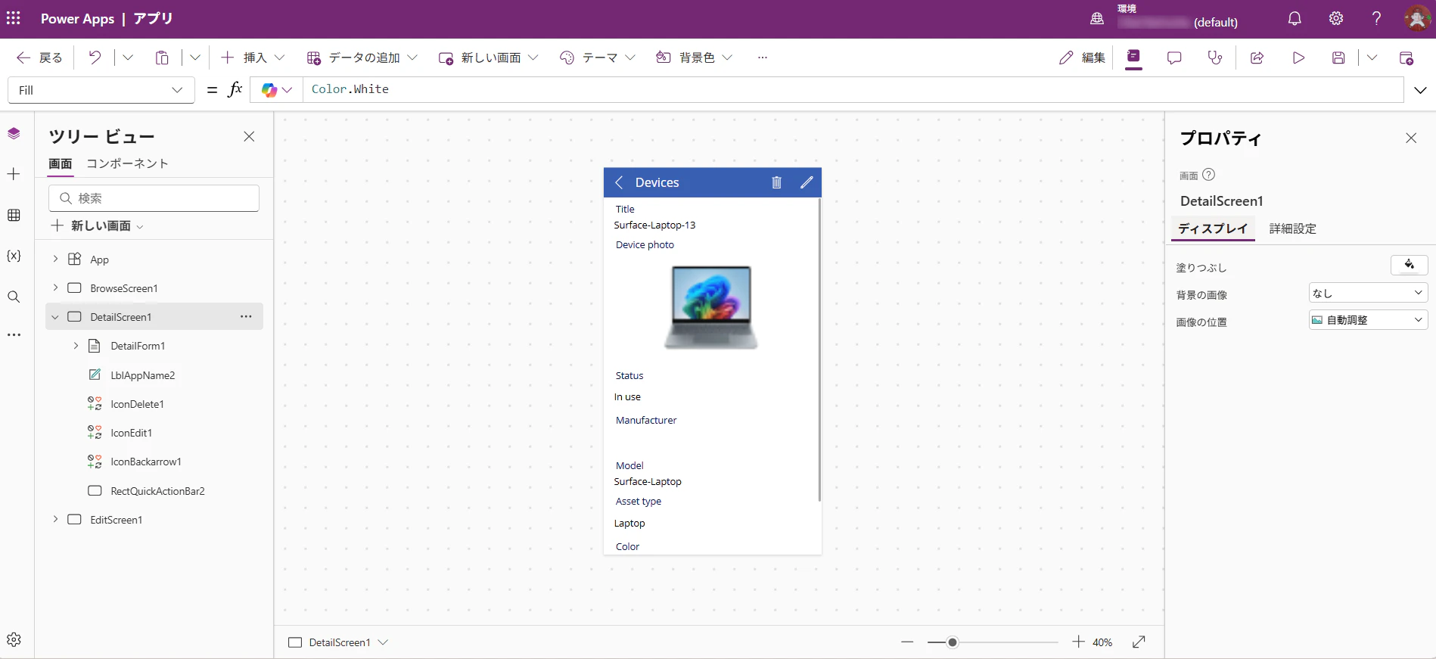Open the Fill property dropdown
The width and height of the screenshot is (1436, 659).
click(101, 90)
